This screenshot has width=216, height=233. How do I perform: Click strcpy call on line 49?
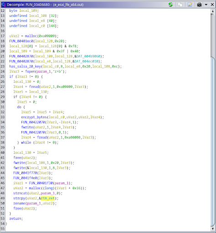click(19, 198)
